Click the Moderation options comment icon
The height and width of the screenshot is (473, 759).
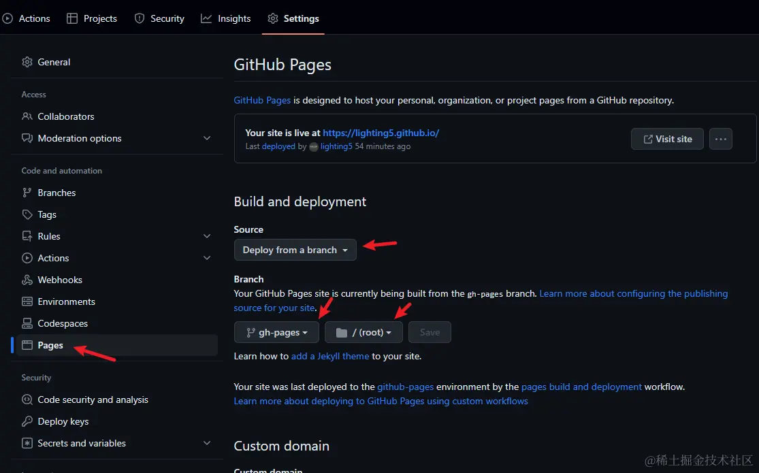[27, 138]
